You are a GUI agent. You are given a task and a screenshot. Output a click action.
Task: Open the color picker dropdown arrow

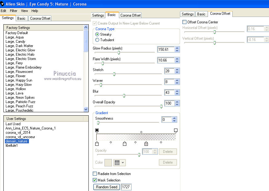click(123, 163)
